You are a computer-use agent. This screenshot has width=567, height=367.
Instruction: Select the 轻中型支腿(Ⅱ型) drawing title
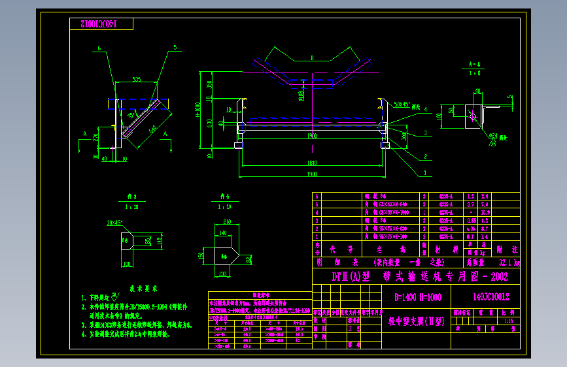pos(416,321)
